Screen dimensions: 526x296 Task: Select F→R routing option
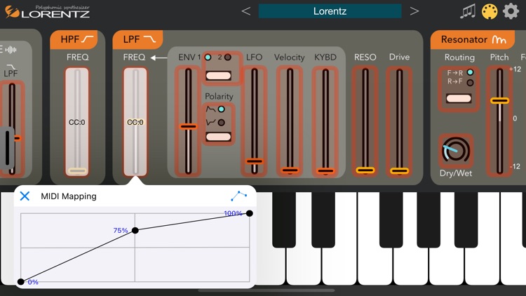coord(471,72)
